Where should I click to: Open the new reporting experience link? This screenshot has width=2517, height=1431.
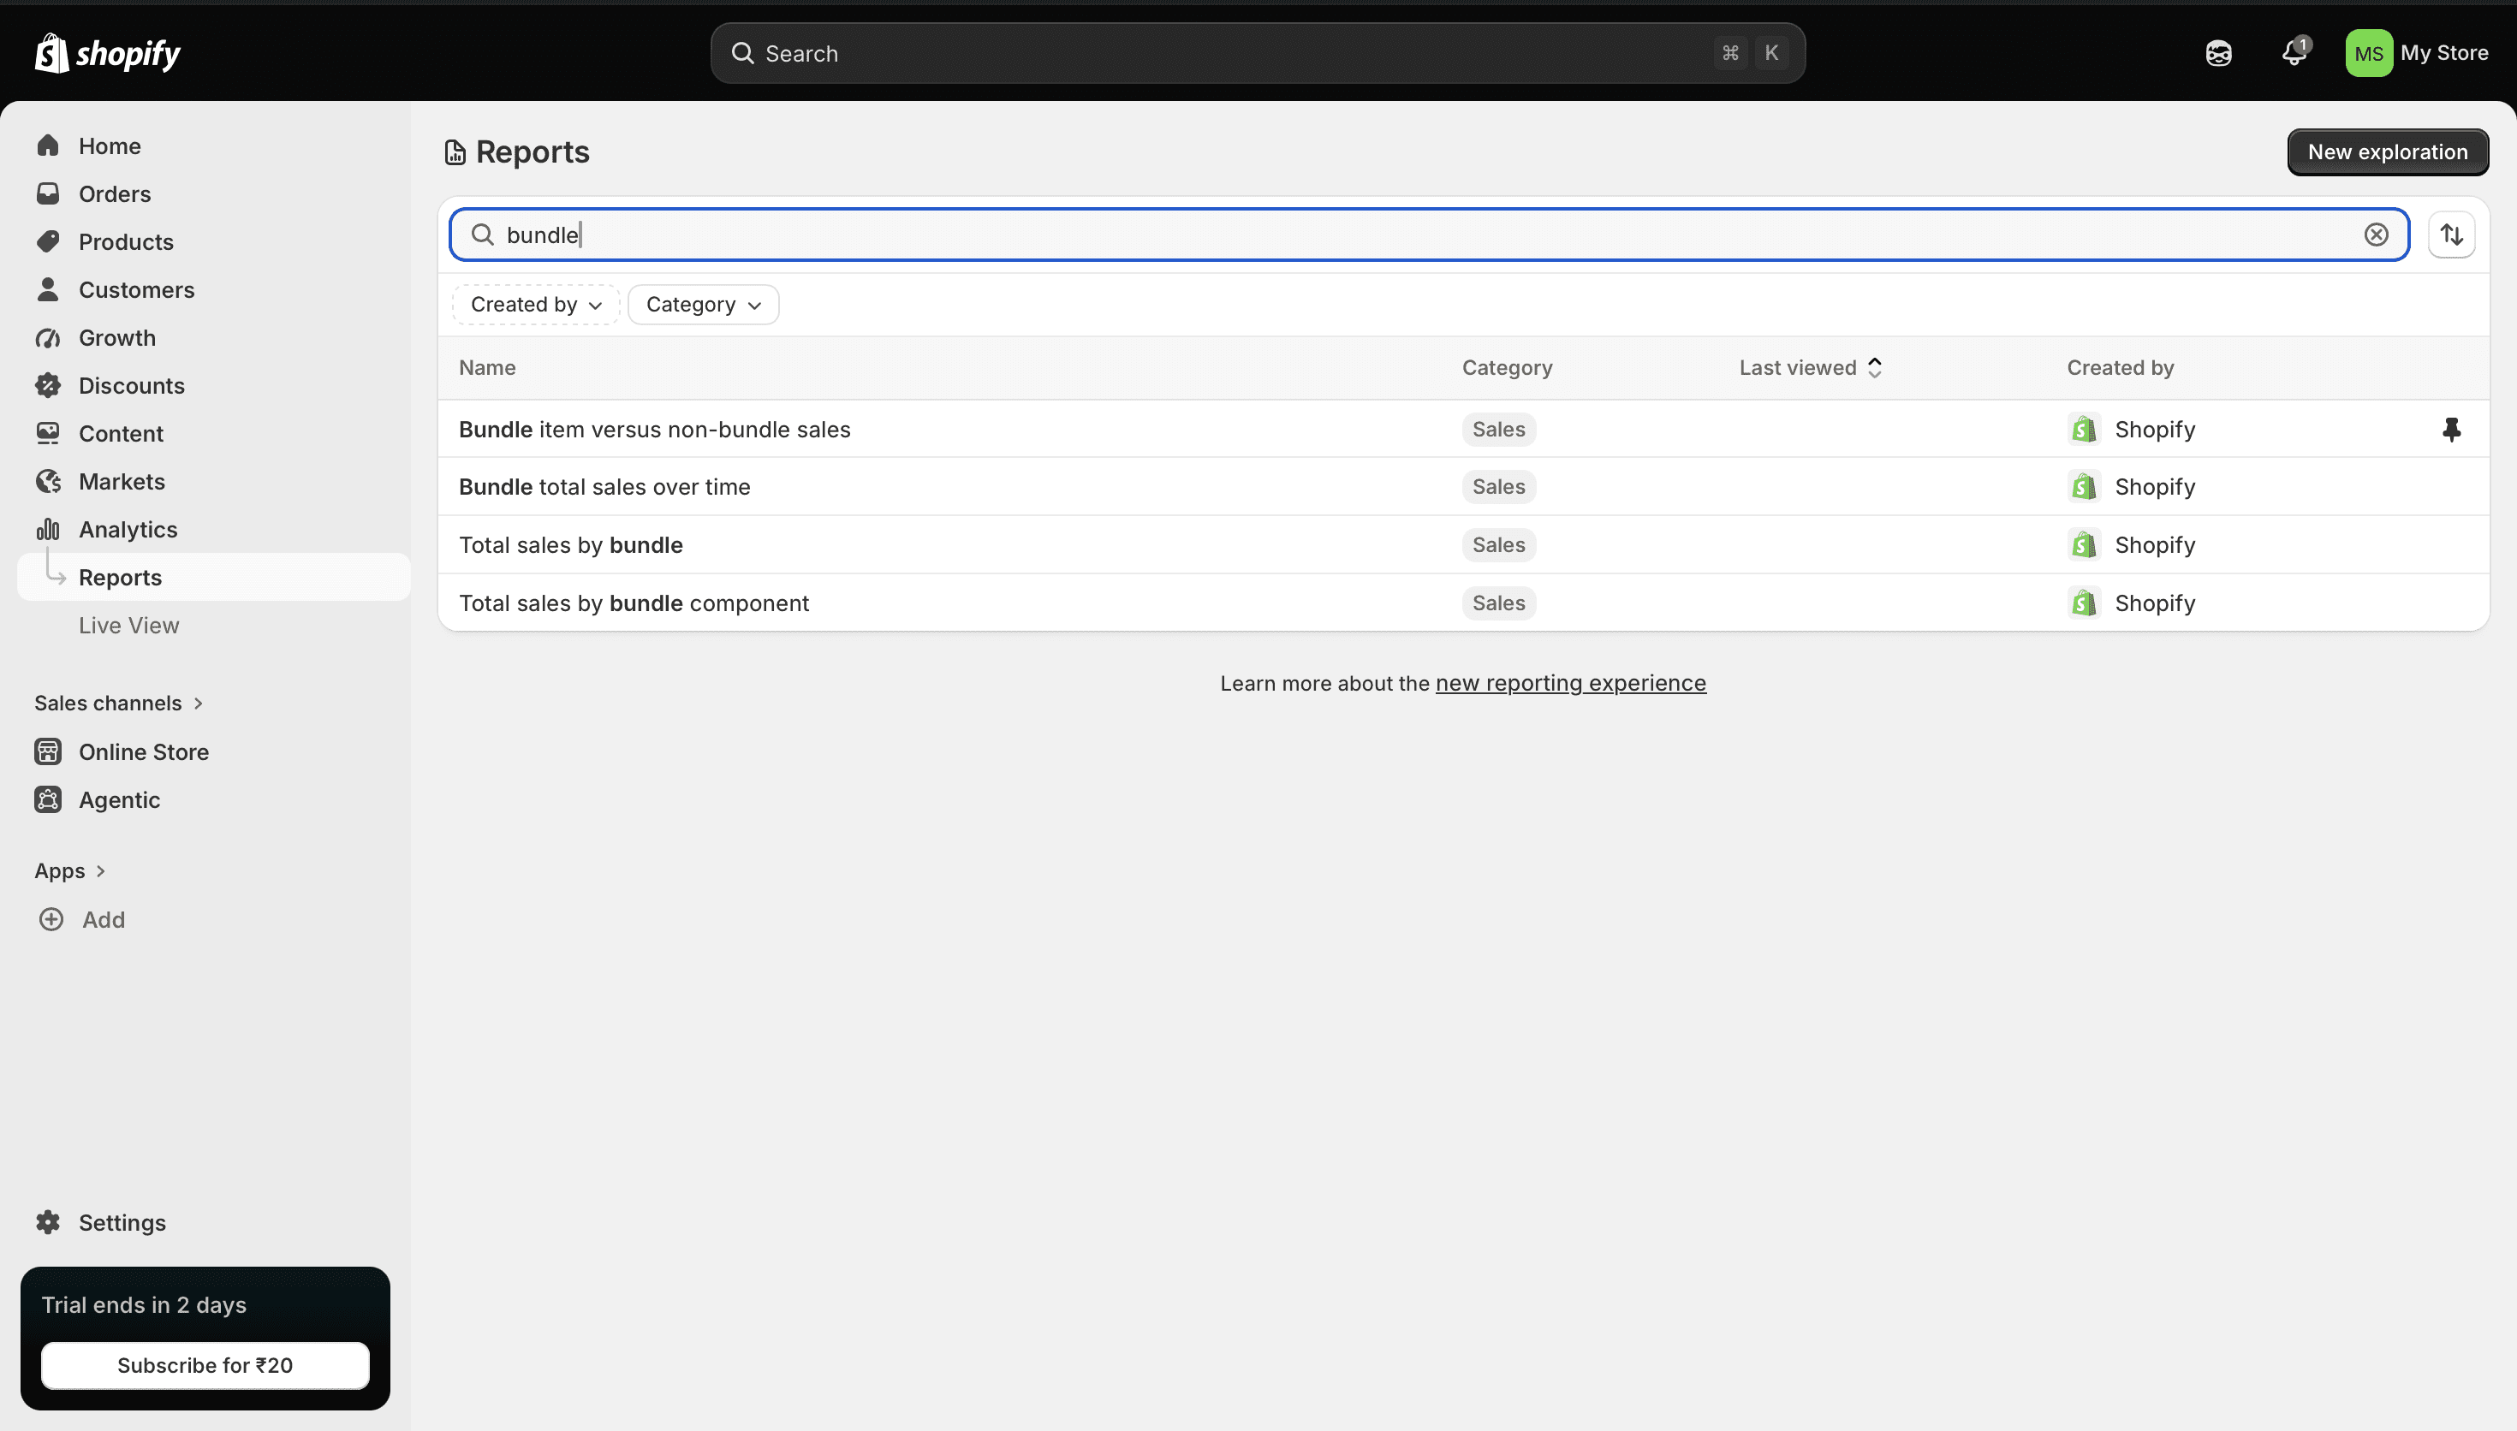coord(1570,683)
